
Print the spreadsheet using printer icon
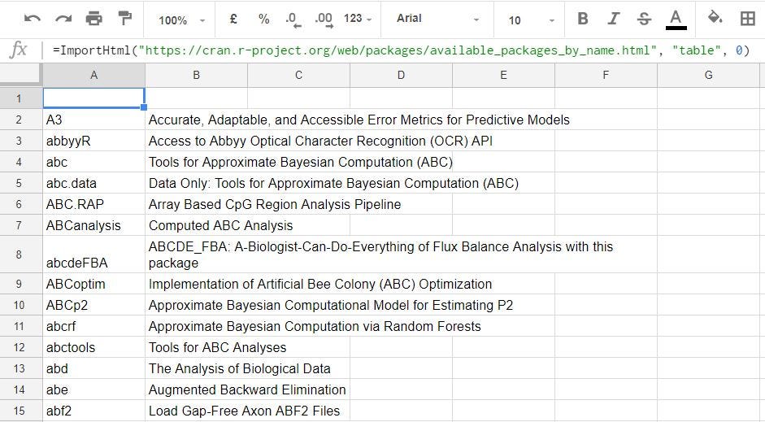[94, 19]
